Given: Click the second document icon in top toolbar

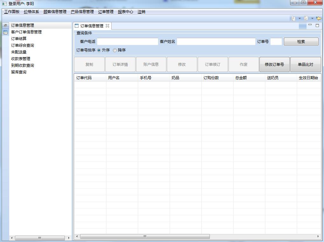Looking at the screenshot, I should click(306, 18).
